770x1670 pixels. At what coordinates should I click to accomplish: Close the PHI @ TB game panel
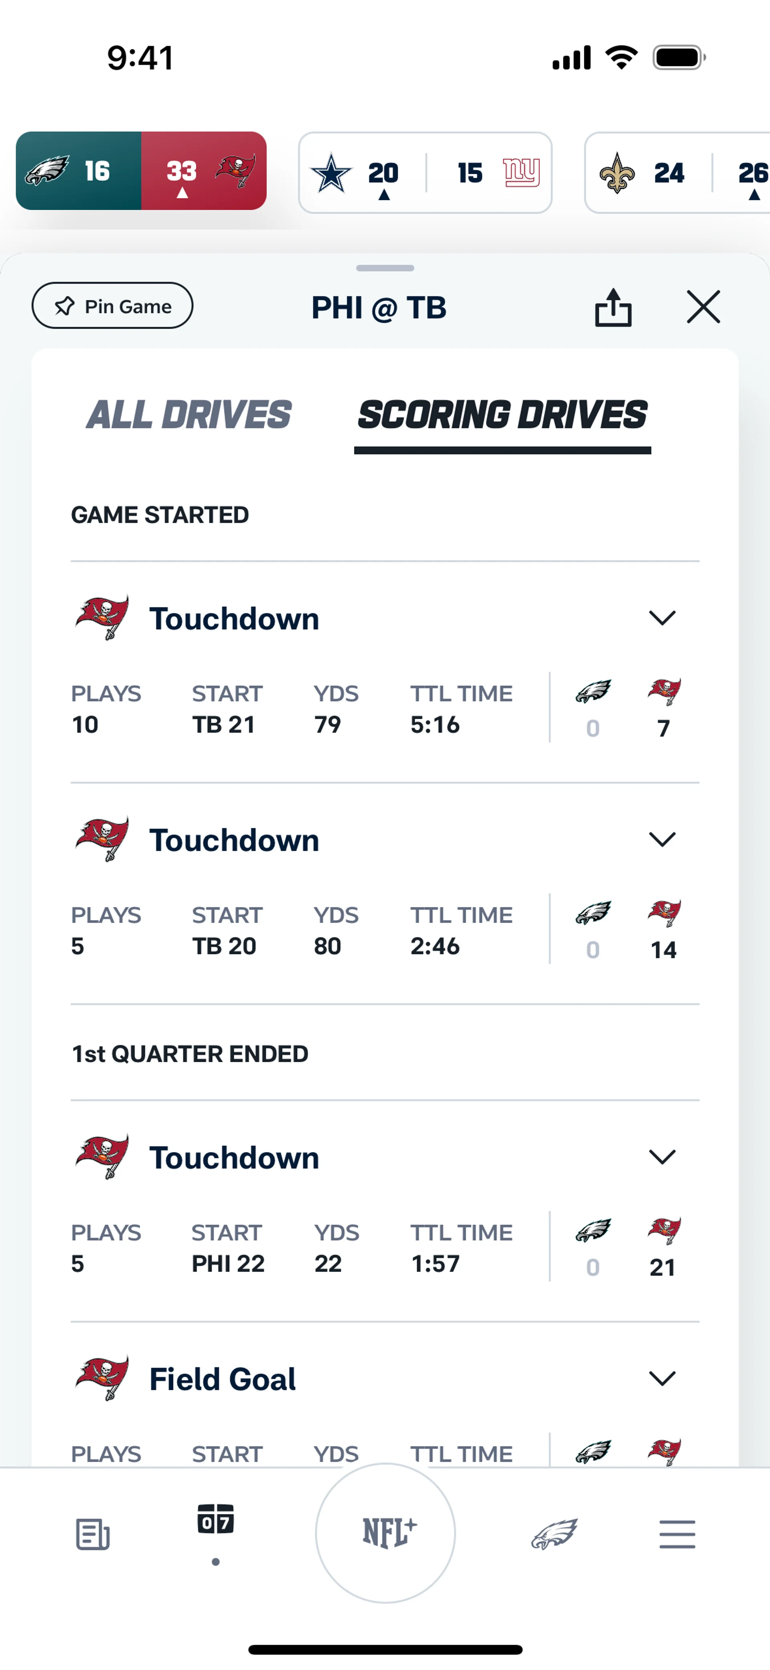pos(703,307)
